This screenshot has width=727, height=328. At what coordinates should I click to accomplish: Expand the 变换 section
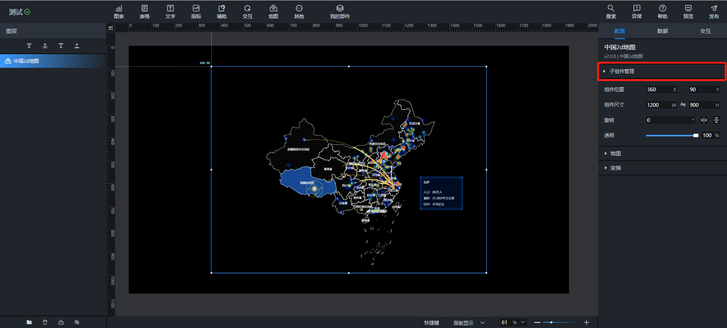coord(615,168)
